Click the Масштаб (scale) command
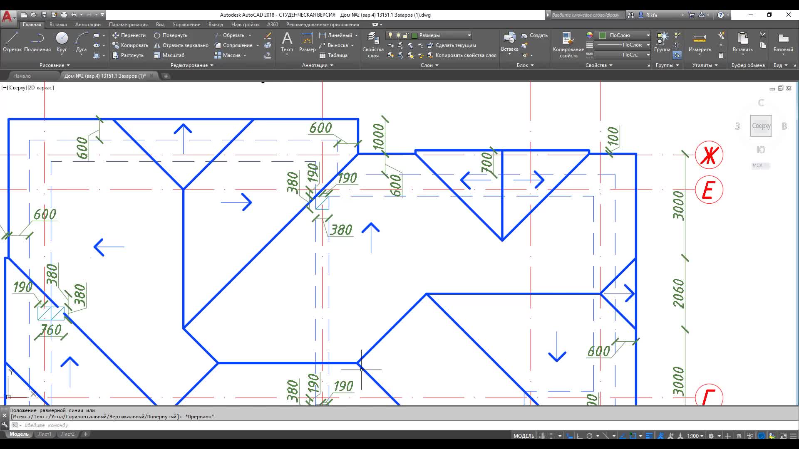Viewport: 799px width, 449px height. (x=169, y=55)
